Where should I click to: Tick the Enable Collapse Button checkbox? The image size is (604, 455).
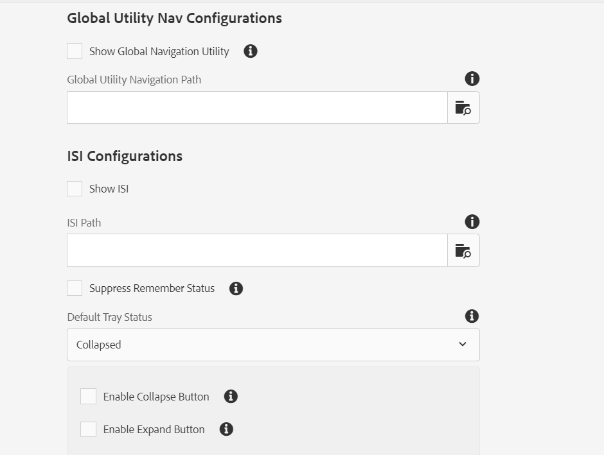click(88, 397)
